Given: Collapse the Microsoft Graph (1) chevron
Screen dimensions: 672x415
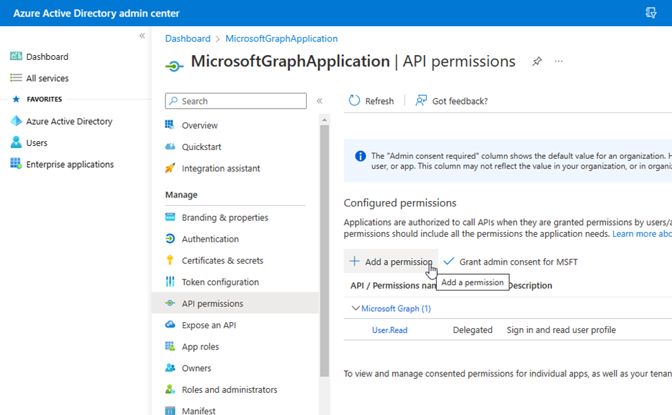Looking at the screenshot, I should point(355,308).
